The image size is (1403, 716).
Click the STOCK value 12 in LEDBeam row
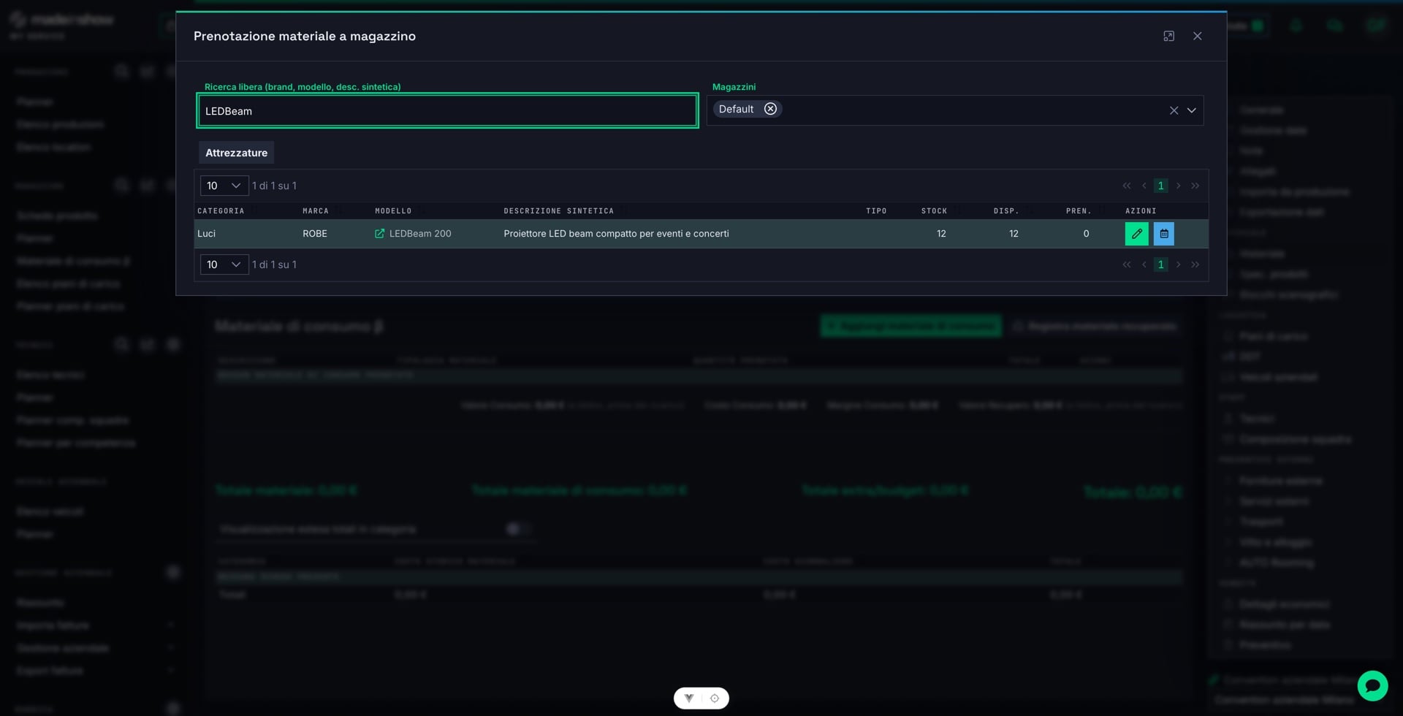click(x=941, y=234)
